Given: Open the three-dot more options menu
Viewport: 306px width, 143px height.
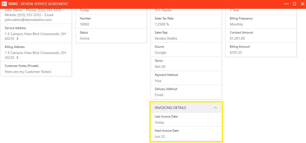Looking at the screenshot, I should (x=286, y=4).
